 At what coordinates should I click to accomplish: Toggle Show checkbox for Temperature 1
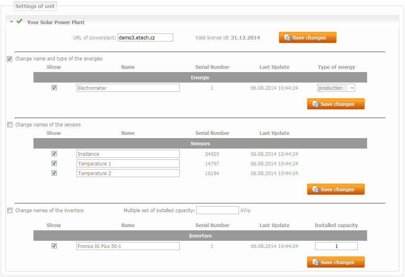(x=54, y=163)
